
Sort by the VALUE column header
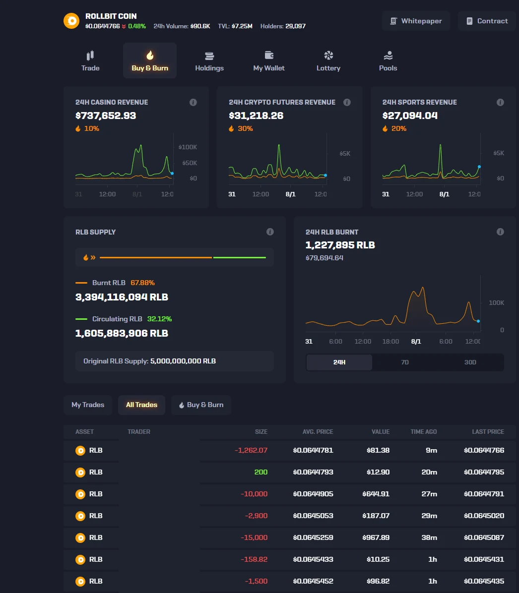tap(381, 432)
